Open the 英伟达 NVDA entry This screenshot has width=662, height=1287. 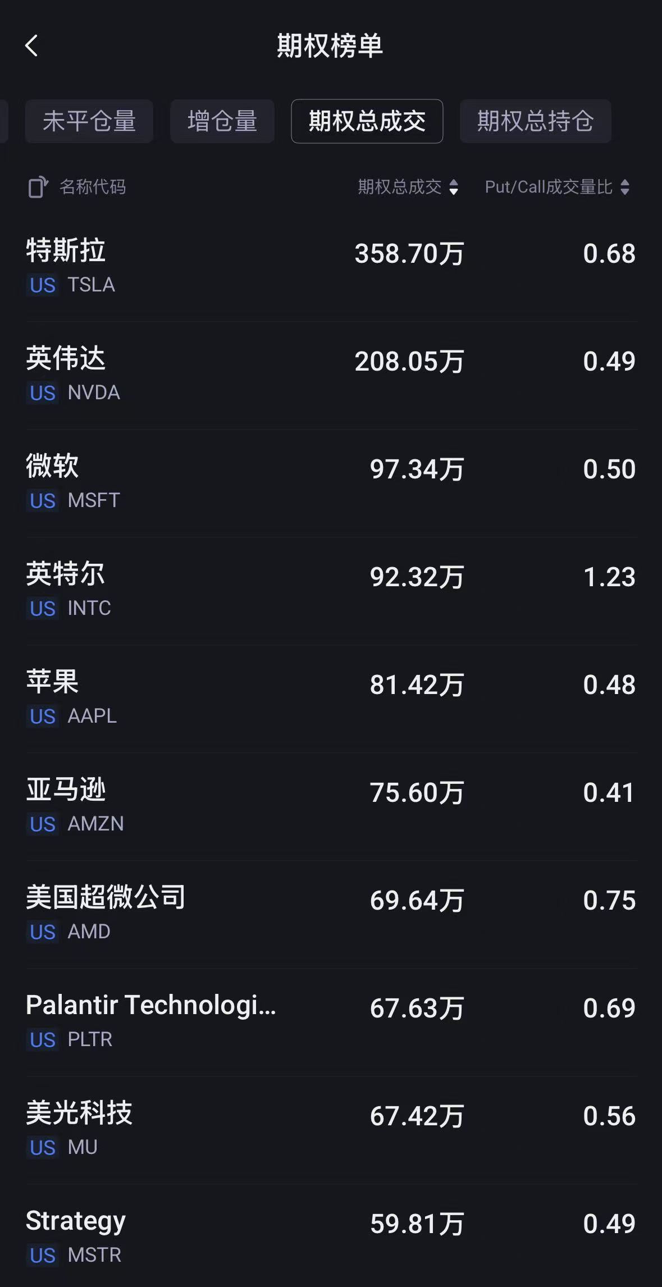(x=331, y=375)
